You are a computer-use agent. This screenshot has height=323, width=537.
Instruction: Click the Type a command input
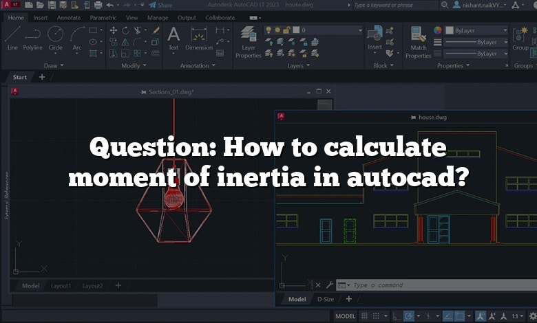[x=436, y=285]
